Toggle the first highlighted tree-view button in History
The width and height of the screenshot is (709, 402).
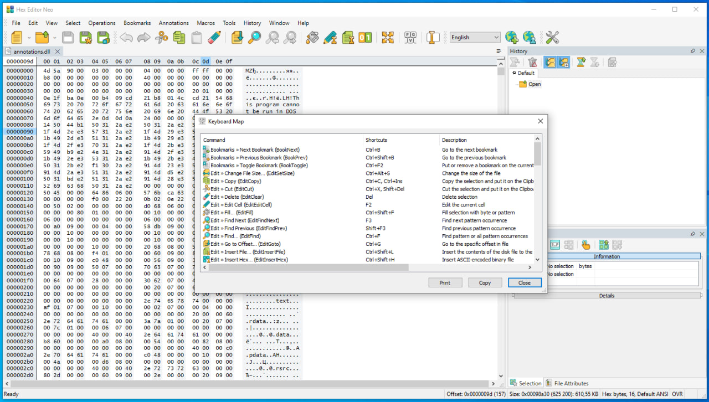point(550,62)
